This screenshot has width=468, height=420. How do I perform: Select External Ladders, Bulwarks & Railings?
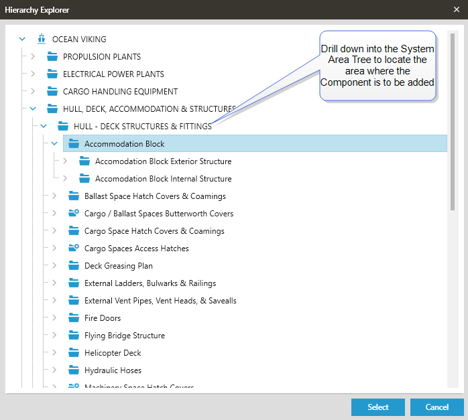coord(150,283)
